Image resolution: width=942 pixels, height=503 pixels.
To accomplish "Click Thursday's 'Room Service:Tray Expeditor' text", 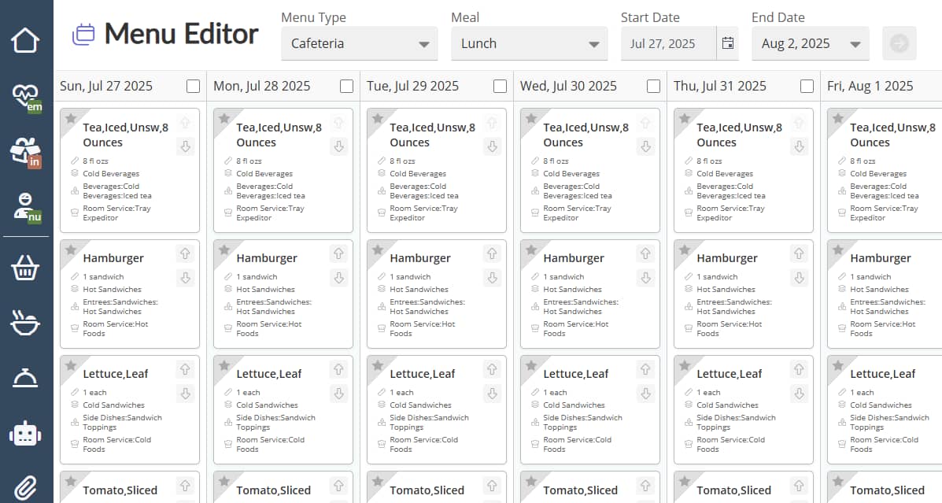I will point(730,213).
